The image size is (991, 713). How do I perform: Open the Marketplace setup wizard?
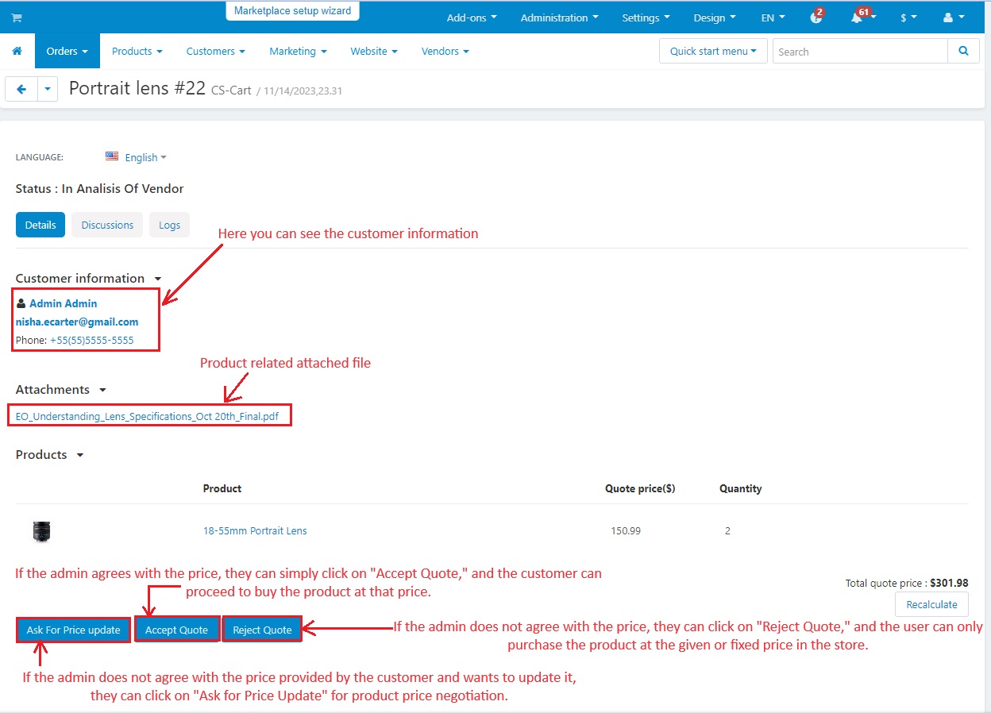point(293,11)
